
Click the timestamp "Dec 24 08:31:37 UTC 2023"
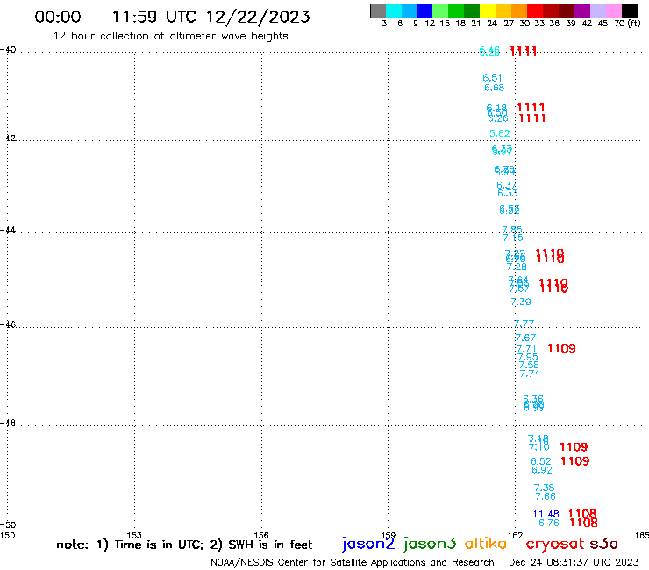[x=574, y=562]
